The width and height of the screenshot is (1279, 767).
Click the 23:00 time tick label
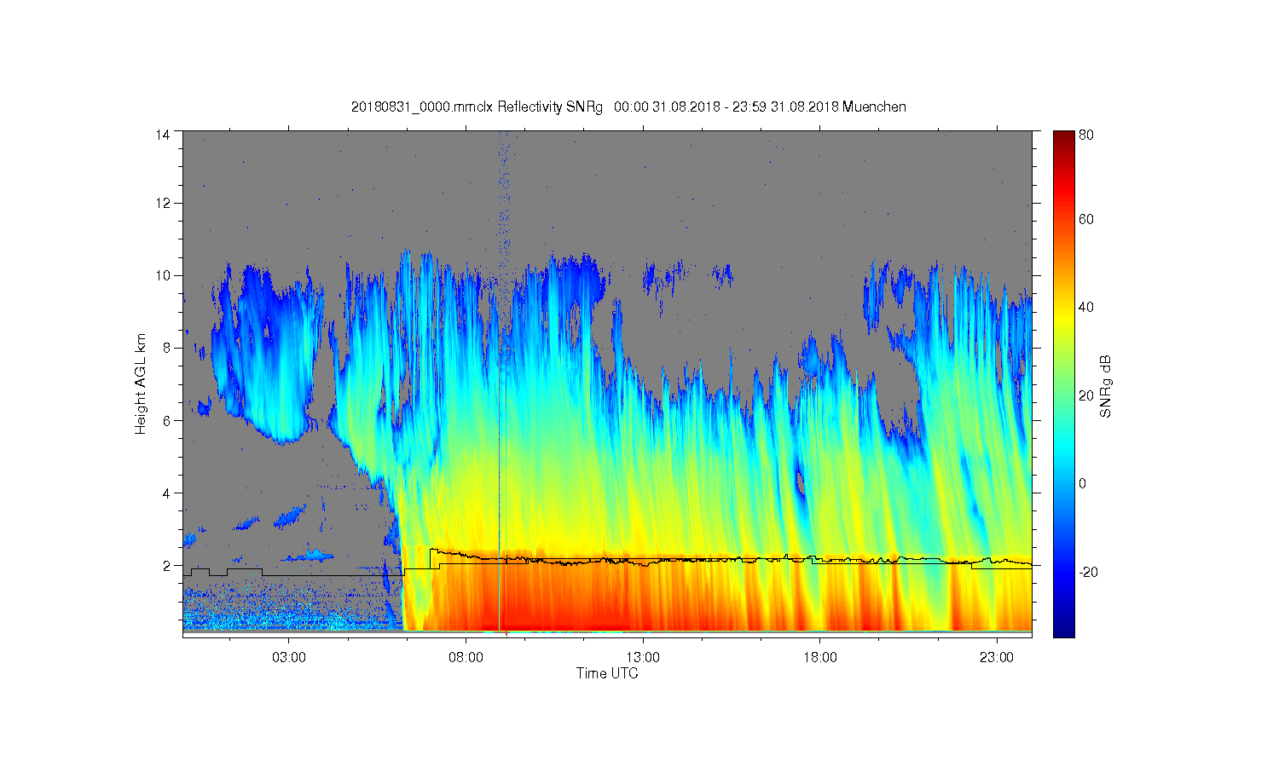pos(997,658)
